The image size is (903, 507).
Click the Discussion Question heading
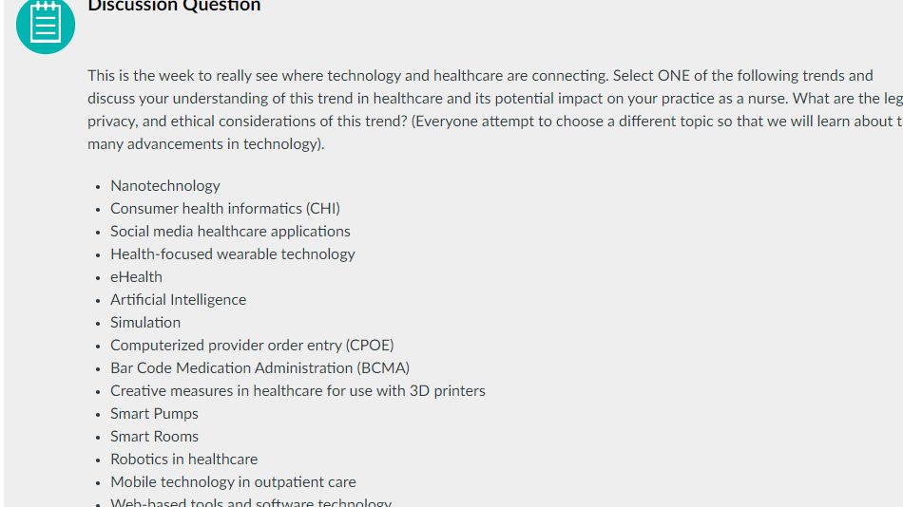tap(174, 7)
